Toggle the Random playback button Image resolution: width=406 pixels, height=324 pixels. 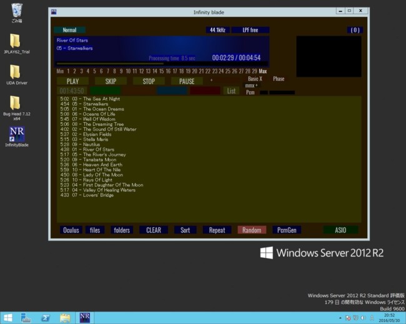[x=252, y=230]
